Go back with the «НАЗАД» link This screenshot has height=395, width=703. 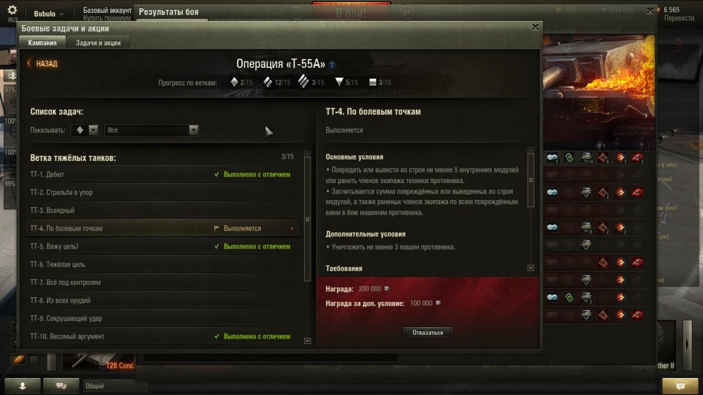click(x=42, y=63)
